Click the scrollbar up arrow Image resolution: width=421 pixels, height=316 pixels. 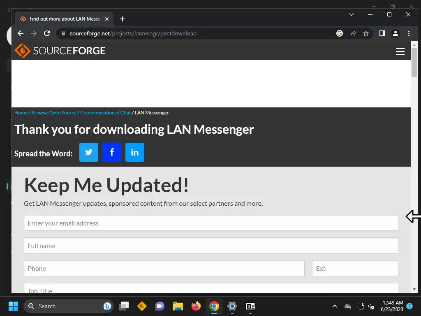click(x=414, y=44)
